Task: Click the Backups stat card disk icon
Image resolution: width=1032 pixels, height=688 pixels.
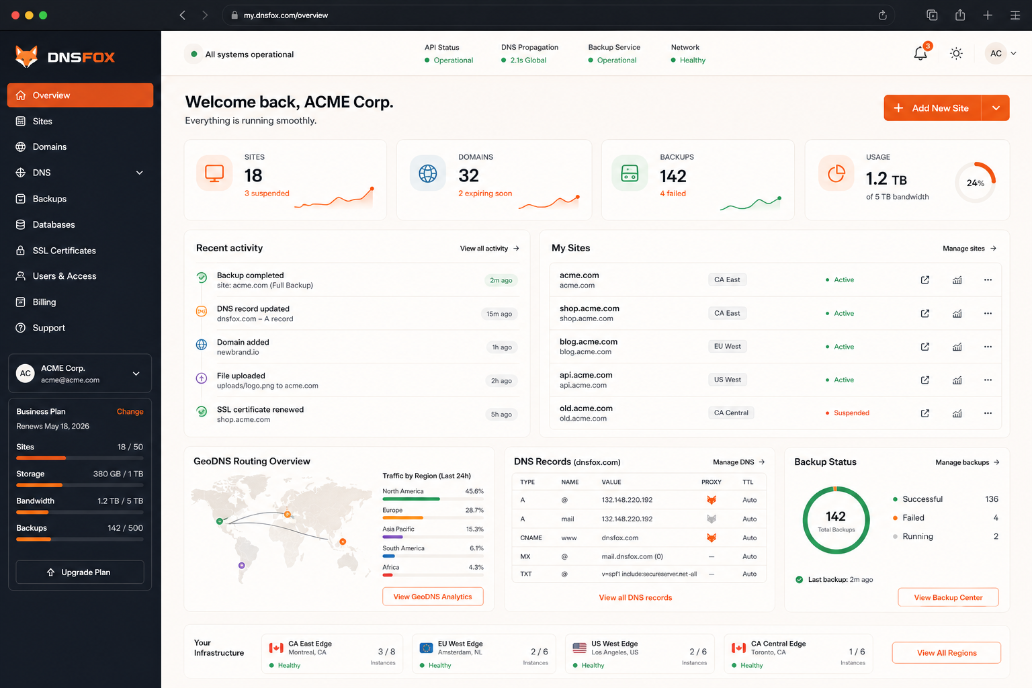Action: (x=630, y=173)
